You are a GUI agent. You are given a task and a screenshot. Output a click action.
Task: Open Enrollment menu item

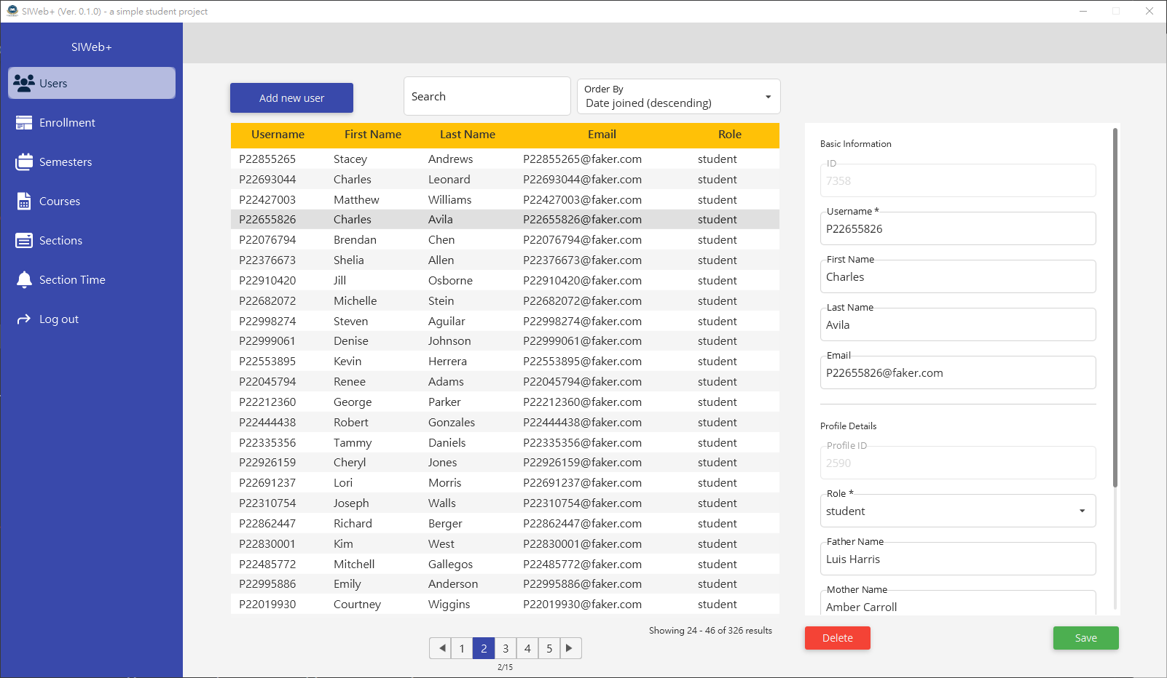(x=92, y=122)
